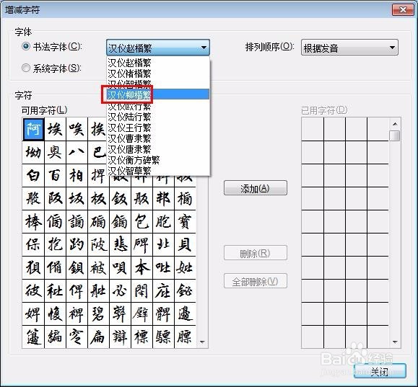The image size is (418, 387).
Task: Choose 汉仪唐隶繁 in the font list
Action: pos(158,149)
